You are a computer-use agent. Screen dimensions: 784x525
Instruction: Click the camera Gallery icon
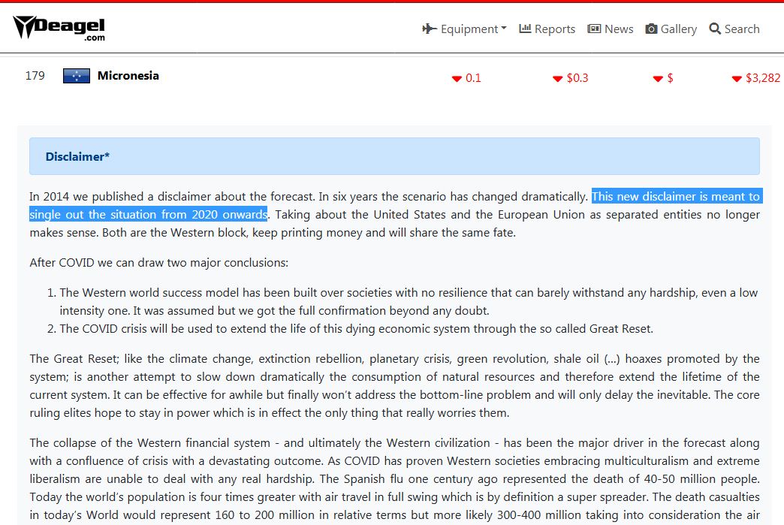click(x=652, y=29)
